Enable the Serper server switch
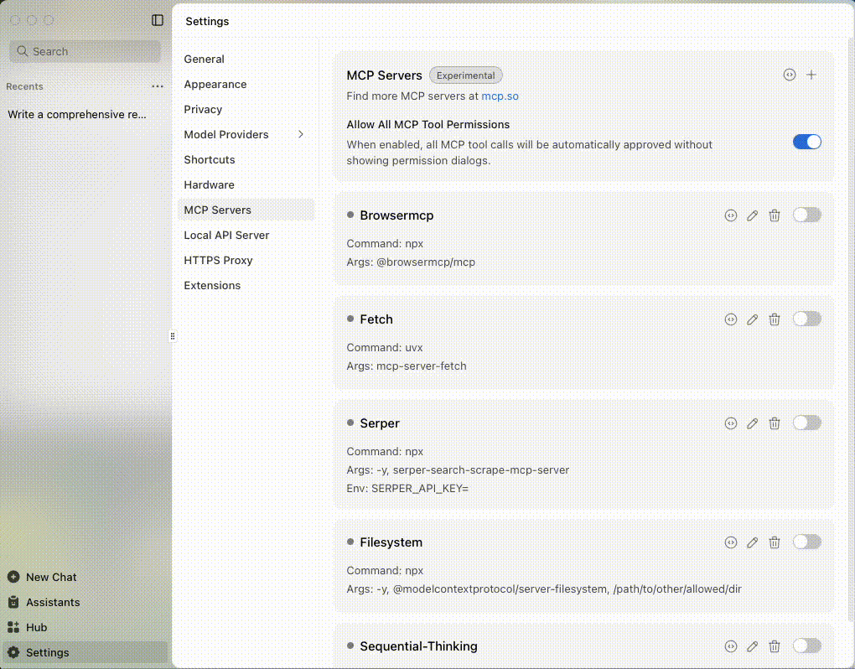Viewport: 855px width, 669px height. (x=806, y=423)
